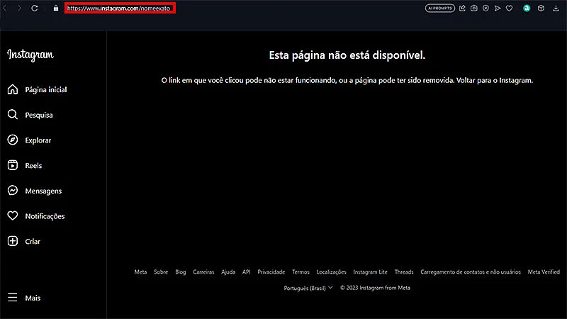567x319 pixels.
Task: Open the Threads footer link
Action: pyautogui.click(x=404, y=272)
